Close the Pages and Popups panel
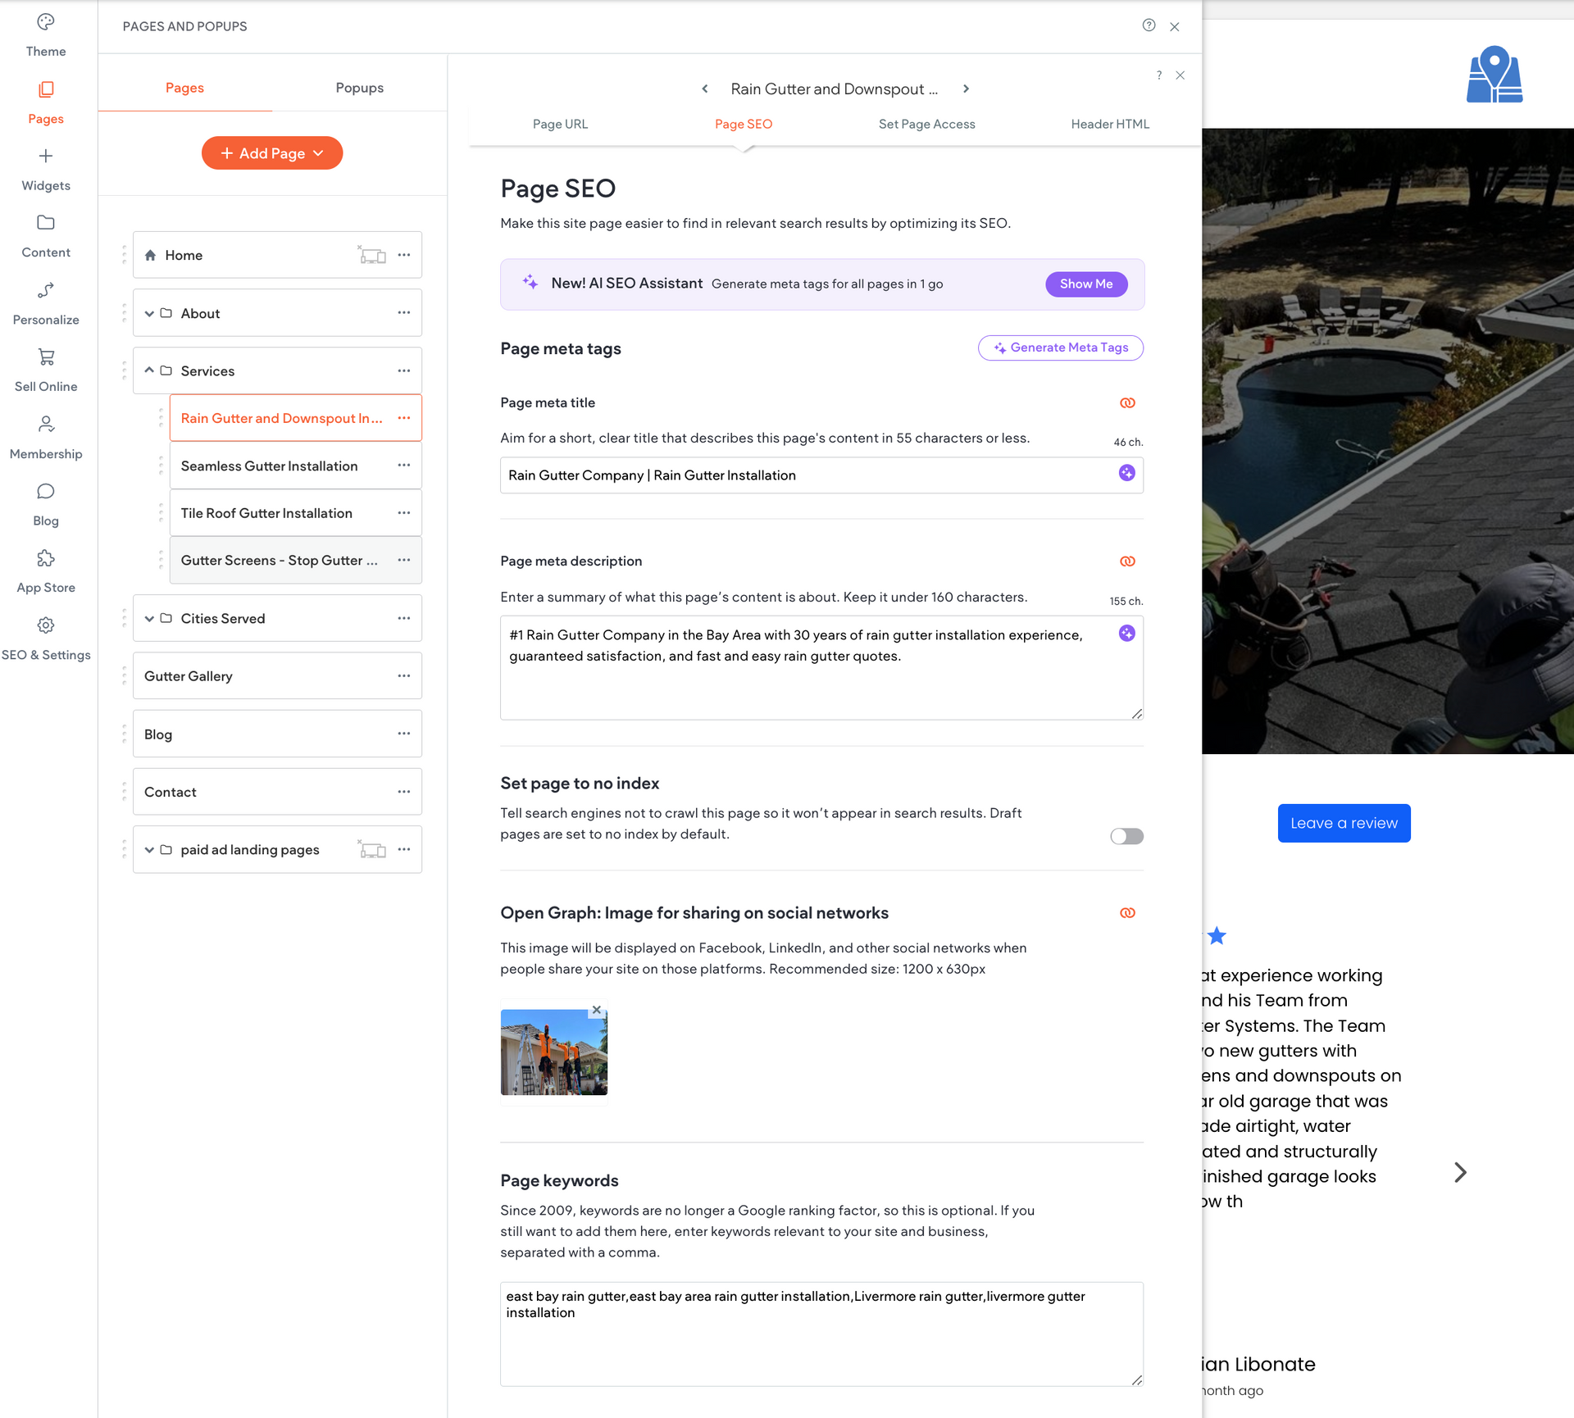This screenshot has width=1574, height=1418. coord(1175,26)
